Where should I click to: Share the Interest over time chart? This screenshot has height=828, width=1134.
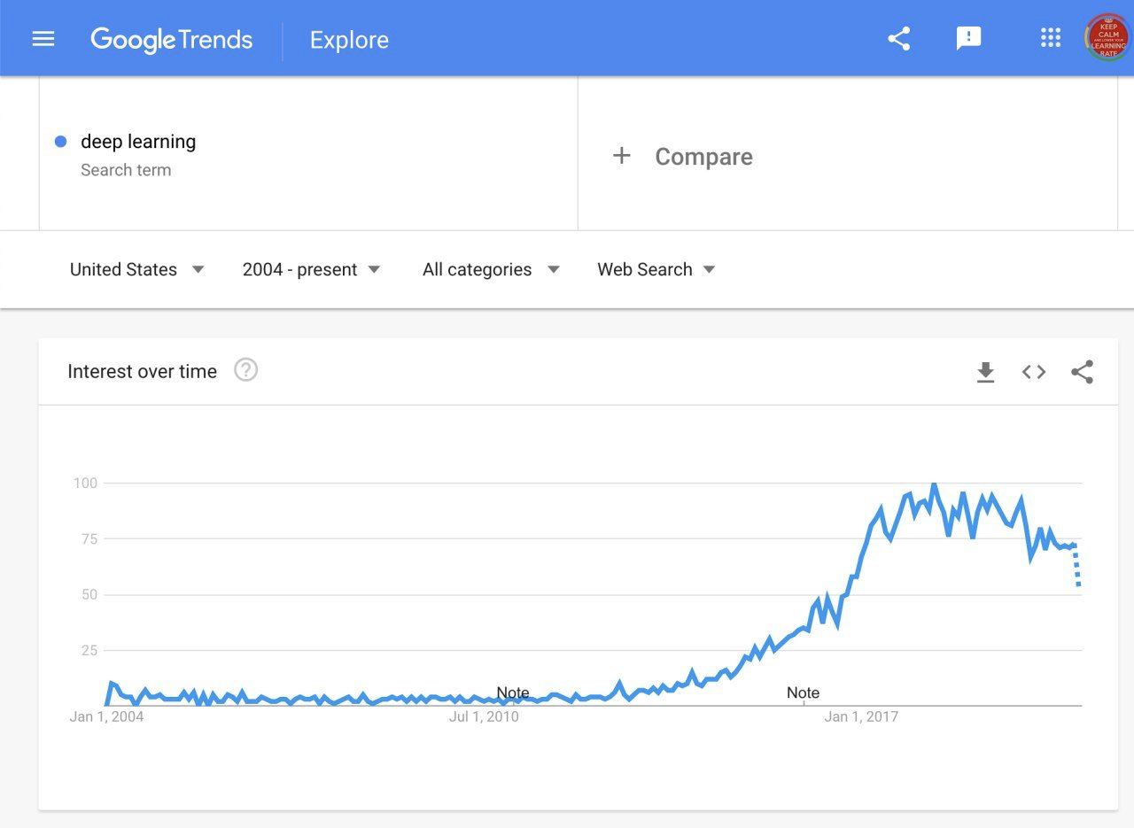(x=1082, y=372)
